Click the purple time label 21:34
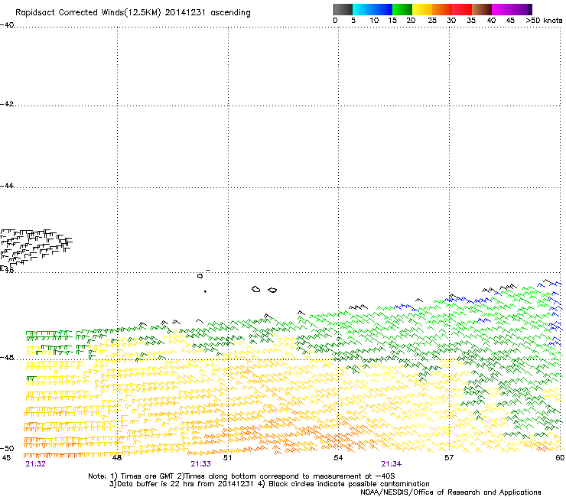 click(x=392, y=464)
